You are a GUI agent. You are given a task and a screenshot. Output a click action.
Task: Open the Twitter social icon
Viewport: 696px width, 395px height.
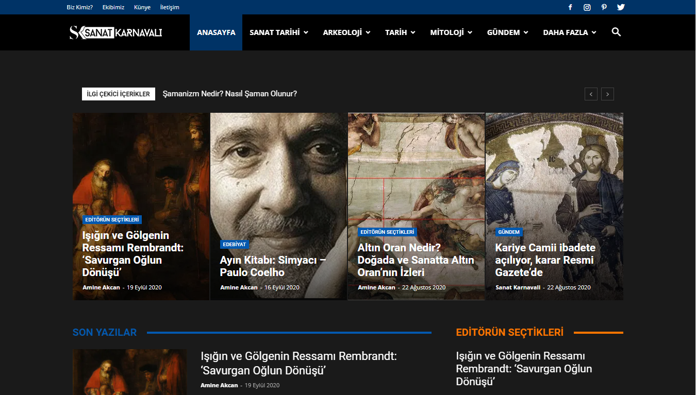(621, 7)
